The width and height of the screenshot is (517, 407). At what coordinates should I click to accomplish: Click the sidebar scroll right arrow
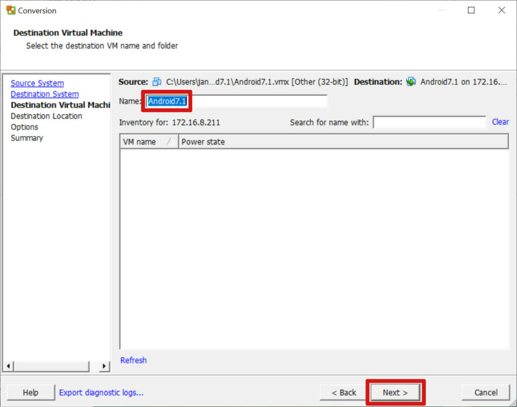[x=104, y=366]
